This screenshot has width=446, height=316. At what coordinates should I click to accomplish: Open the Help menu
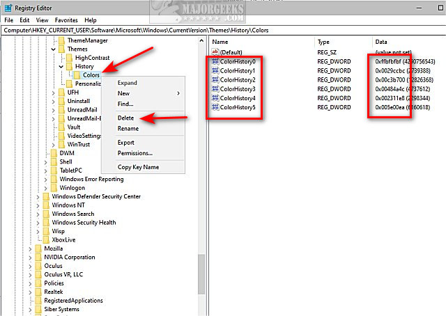tap(91, 20)
